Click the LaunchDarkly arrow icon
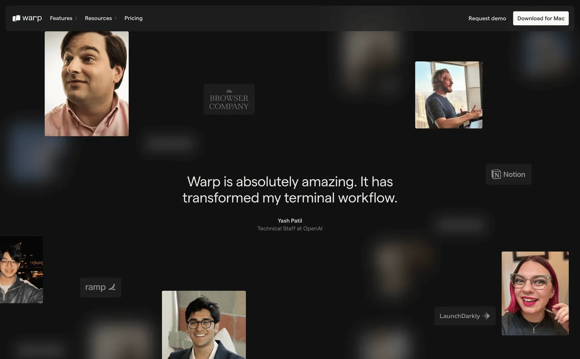580x359 pixels. click(486, 316)
